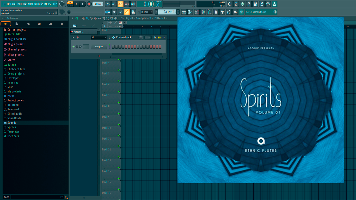Open the (none) snap selector dropdown
The height and width of the screenshot is (200, 356).
(146, 12)
